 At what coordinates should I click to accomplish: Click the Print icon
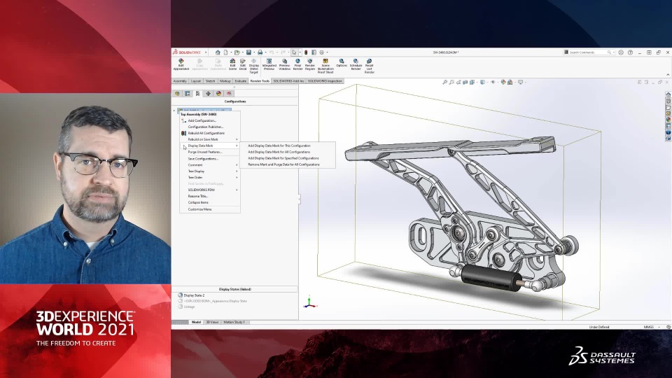(260, 52)
